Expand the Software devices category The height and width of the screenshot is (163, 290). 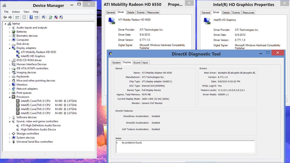10,117
